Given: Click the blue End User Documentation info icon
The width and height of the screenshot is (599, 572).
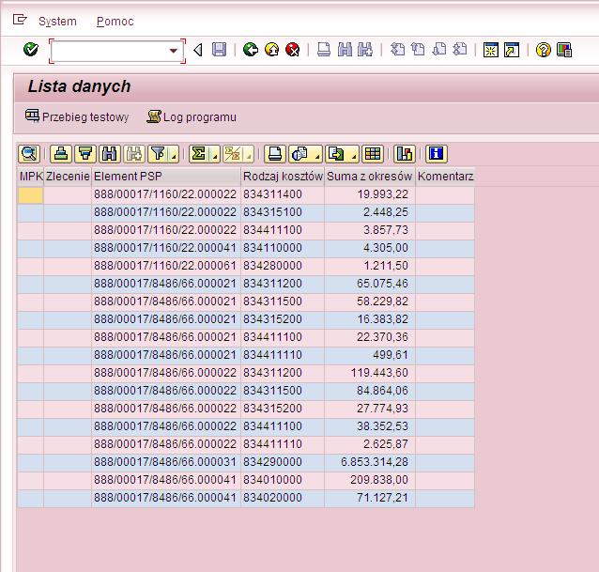Looking at the screenshot, I should [x=437, y=154].
